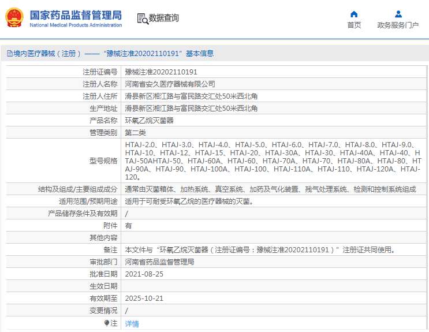Open the 数据查询 search icon

pyautogui.click(x=143, y=18)
